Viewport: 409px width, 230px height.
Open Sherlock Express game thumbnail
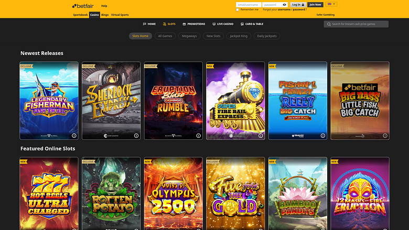pos(111,101)
